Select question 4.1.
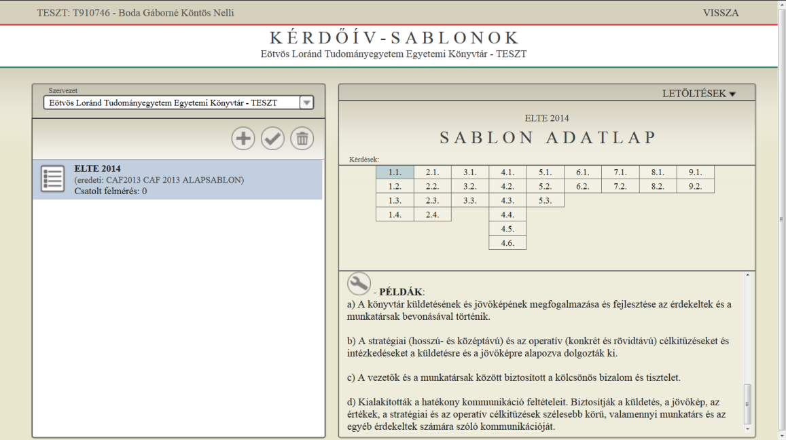Screen dimensions: 786x440 click(x=507, y=172)
